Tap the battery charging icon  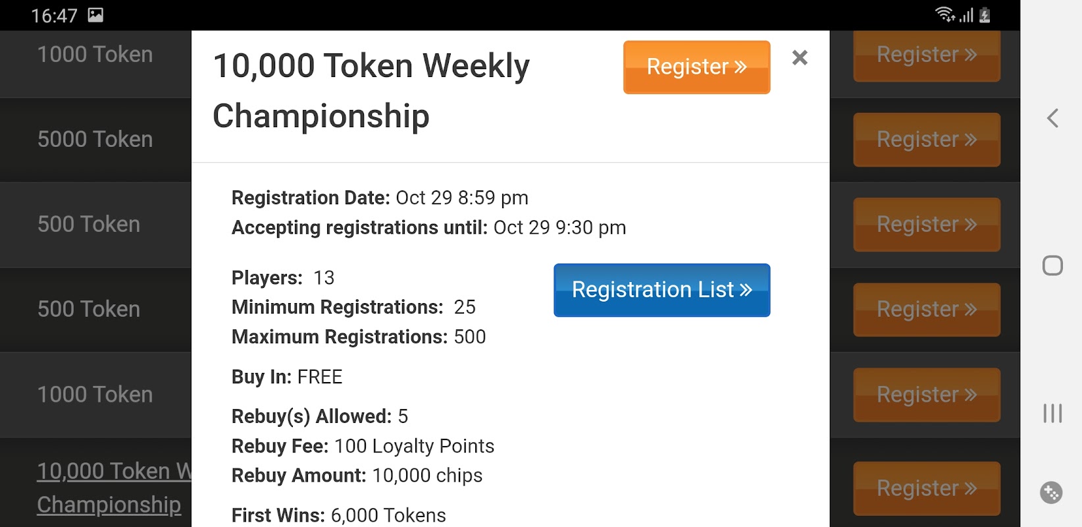point(985,14)
